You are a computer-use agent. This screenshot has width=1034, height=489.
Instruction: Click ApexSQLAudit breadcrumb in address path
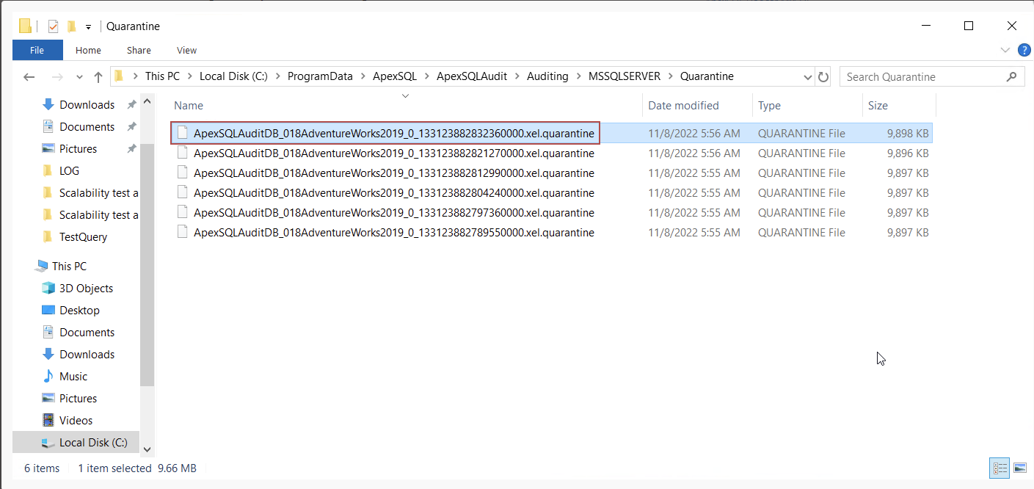coord(472,76)
